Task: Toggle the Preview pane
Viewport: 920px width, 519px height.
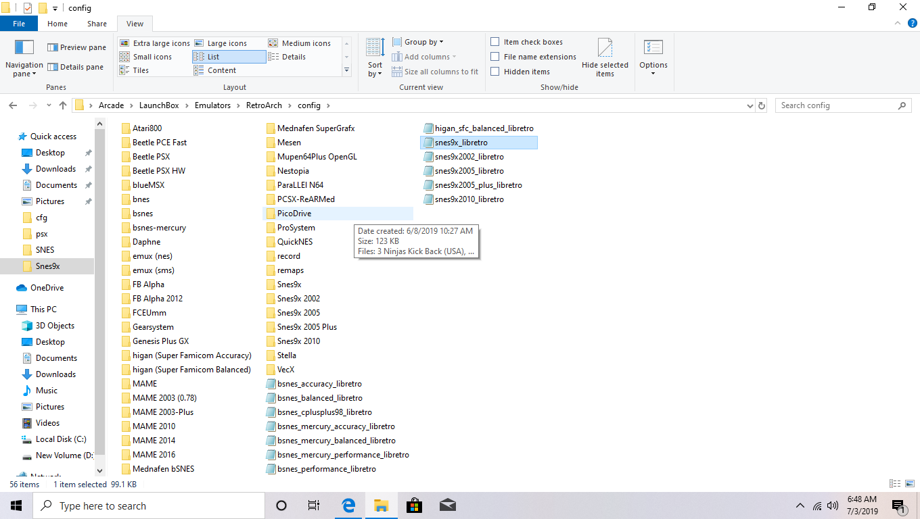Action: [76, 47]
